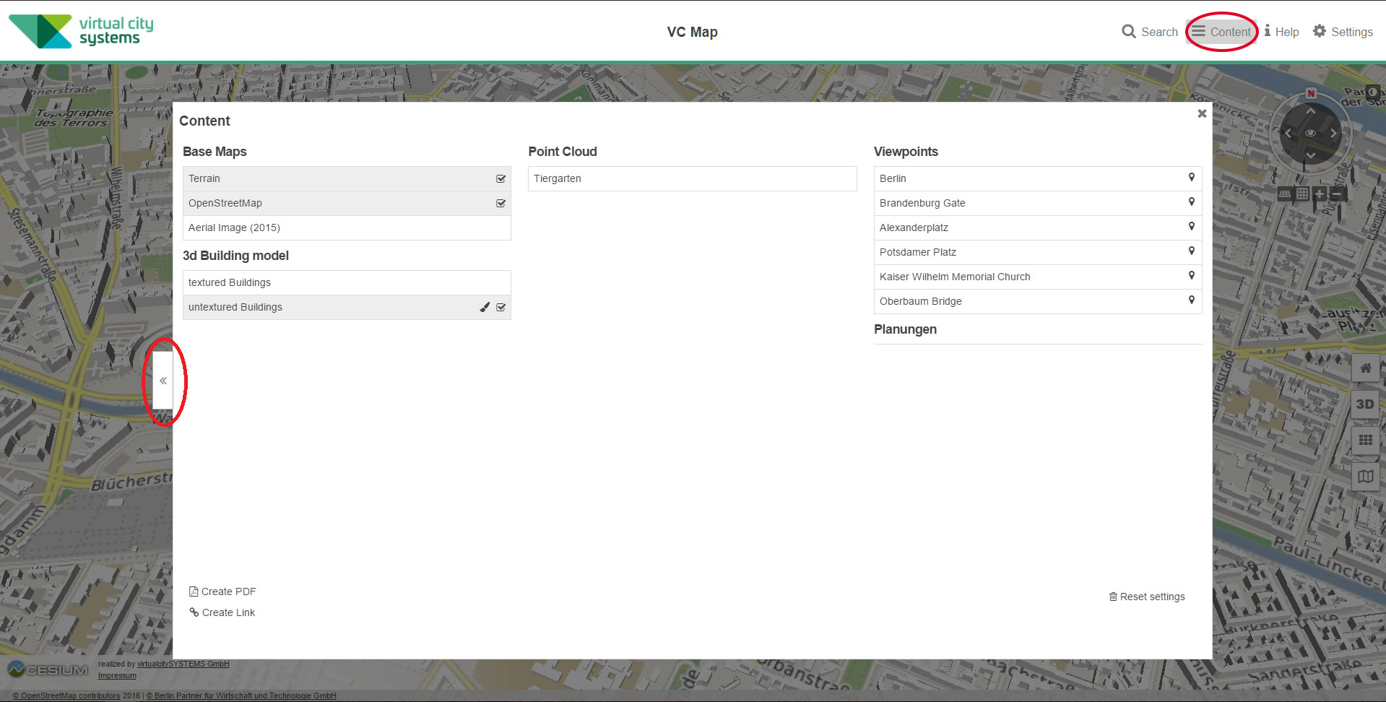Viewport: 1386px width, 702px height.
Task: Click the home view button on map
Action: (1365, 368)
